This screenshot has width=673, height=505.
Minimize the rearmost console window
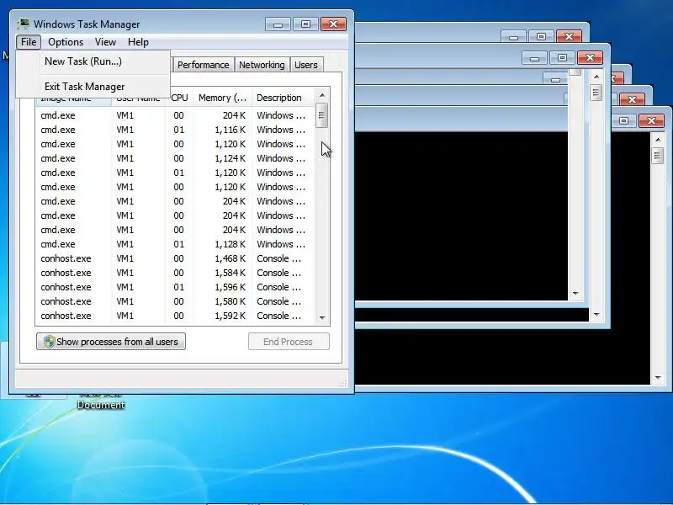[x=514, y=36]
